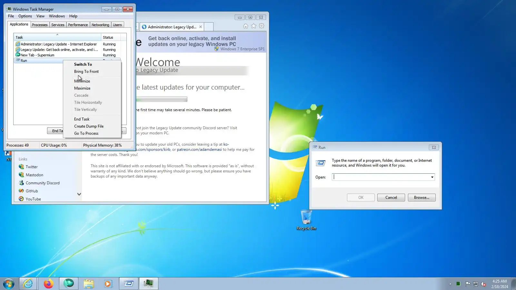
Task: Choose Go To Process in context menu
Action: click(92, 133)
